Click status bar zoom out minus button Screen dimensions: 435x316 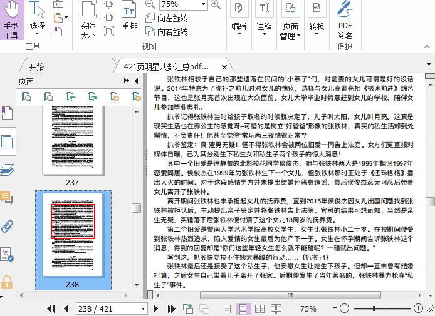344,308
